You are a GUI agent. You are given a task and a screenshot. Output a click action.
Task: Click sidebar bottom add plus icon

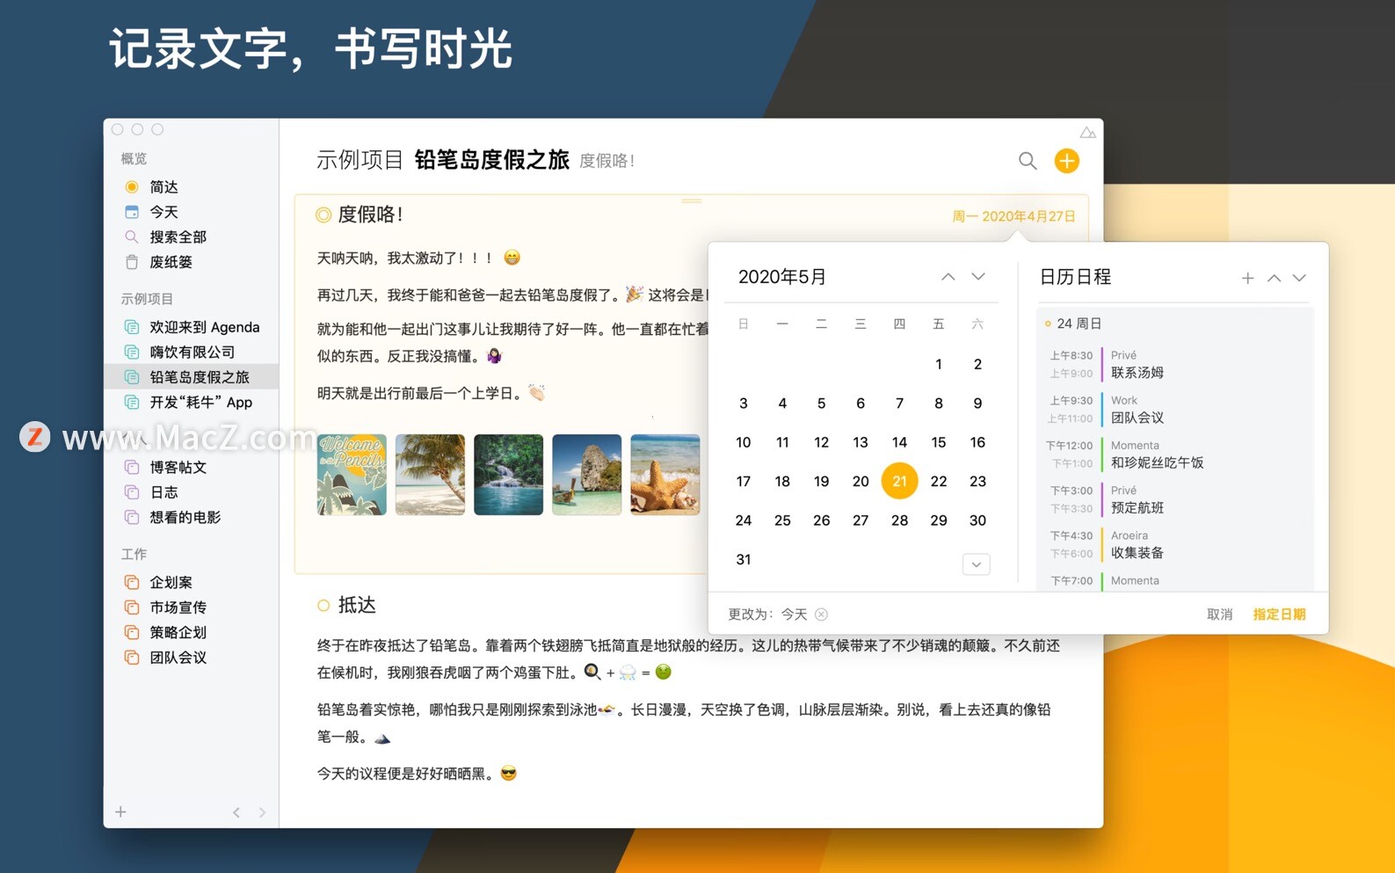(121, 811)
